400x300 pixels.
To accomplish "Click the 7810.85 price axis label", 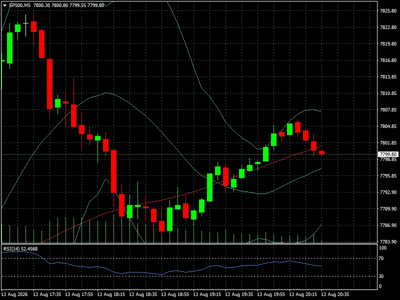I will (x=388, y=93).
